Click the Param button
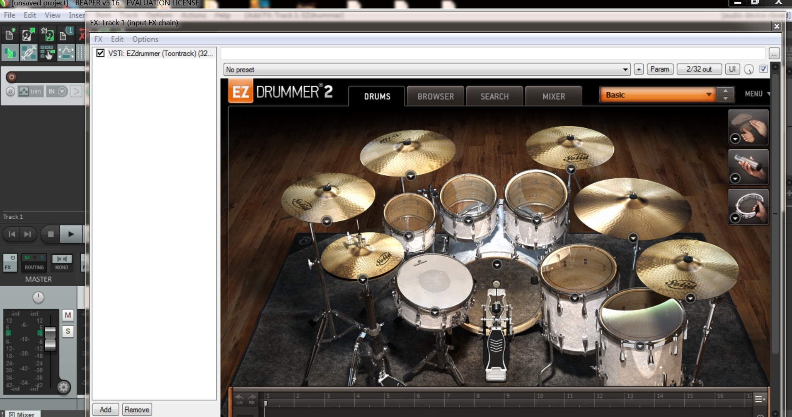The height and width of the screenshot is (417, 792). coord(660,69)
